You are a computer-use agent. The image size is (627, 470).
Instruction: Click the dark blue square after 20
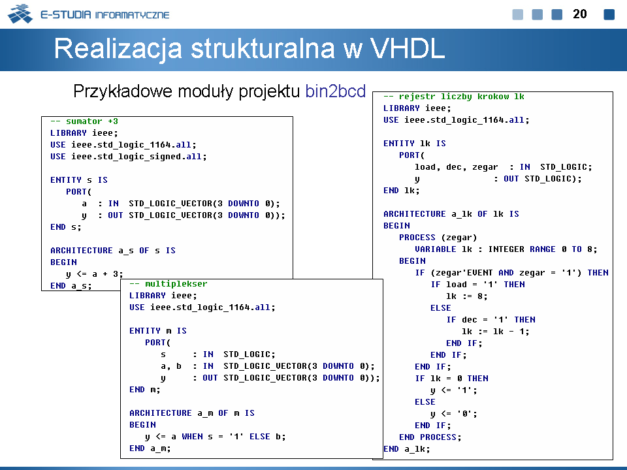pyautogui.click(x=609, y=14)
